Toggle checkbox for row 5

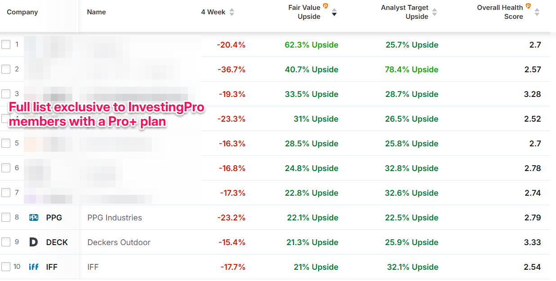(6, 143)
